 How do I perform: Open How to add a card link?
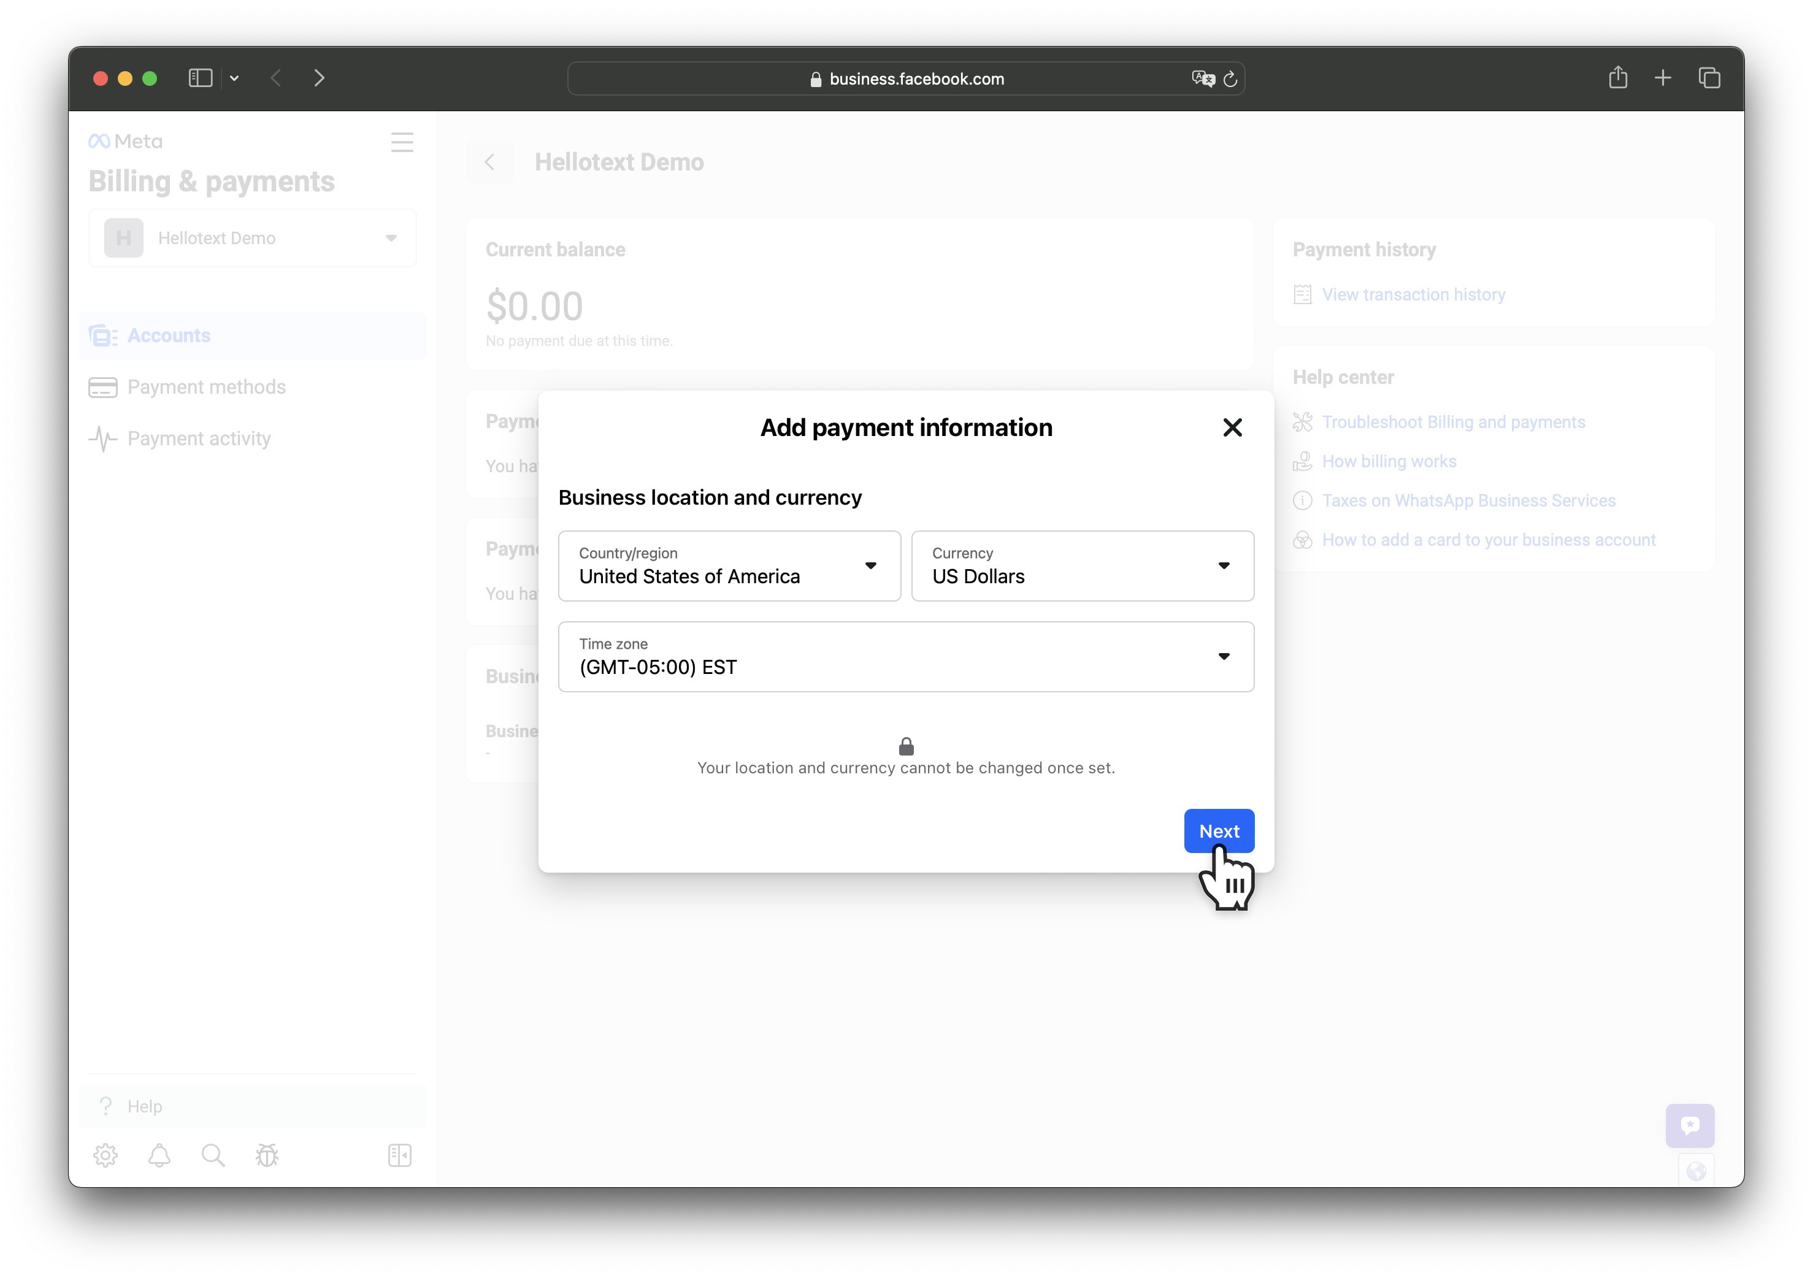point(1489,540)
